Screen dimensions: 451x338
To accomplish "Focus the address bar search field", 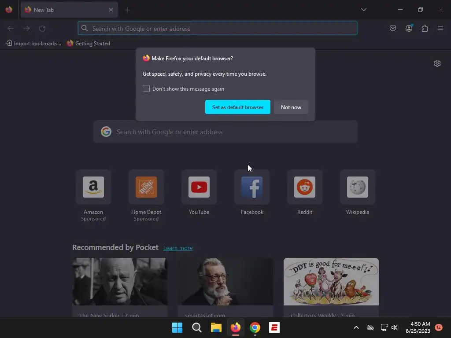I will click(218, 29).
